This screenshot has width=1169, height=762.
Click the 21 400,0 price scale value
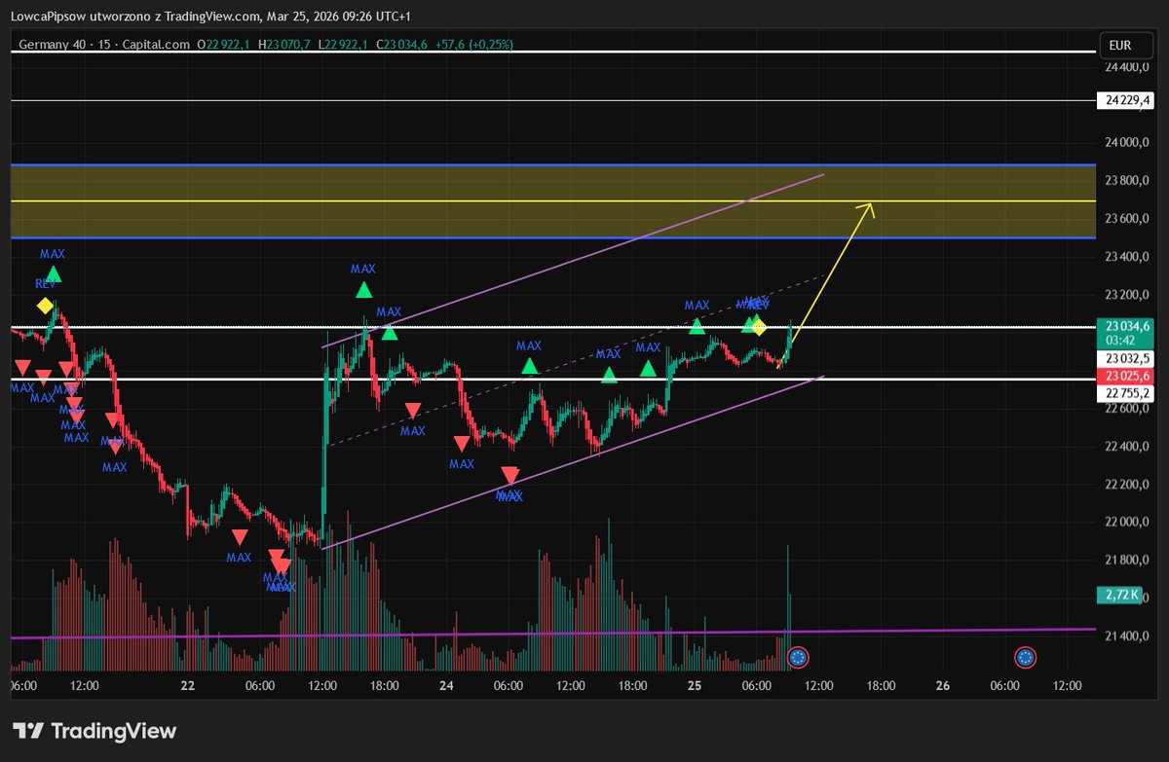tap(1128, 636)
